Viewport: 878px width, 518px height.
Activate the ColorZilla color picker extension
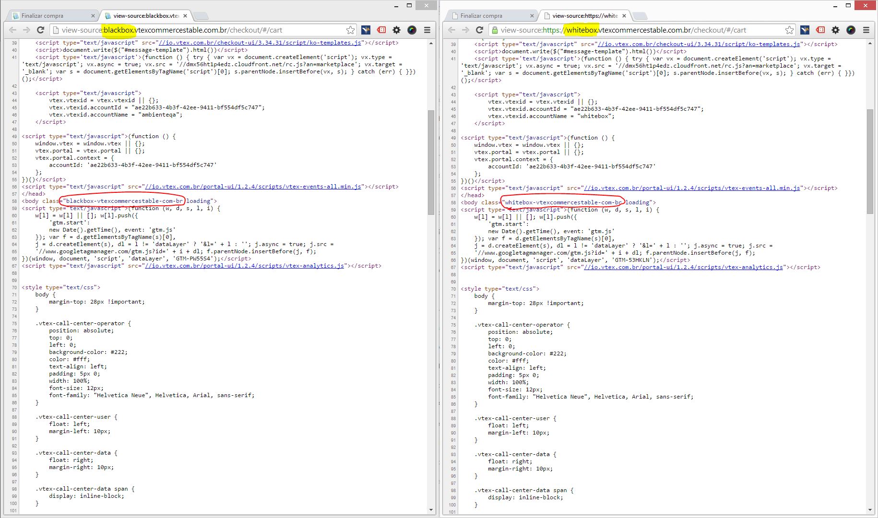411,30
